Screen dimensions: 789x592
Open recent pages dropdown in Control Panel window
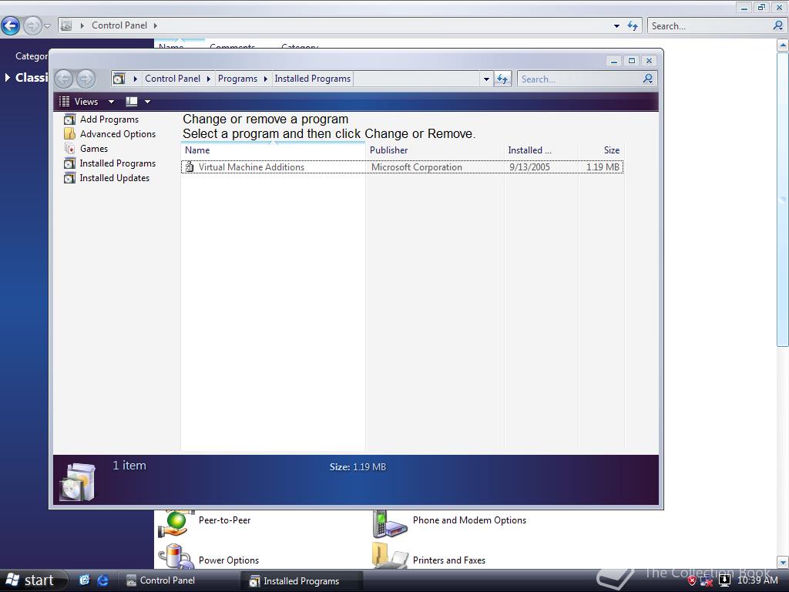point(47,25)
